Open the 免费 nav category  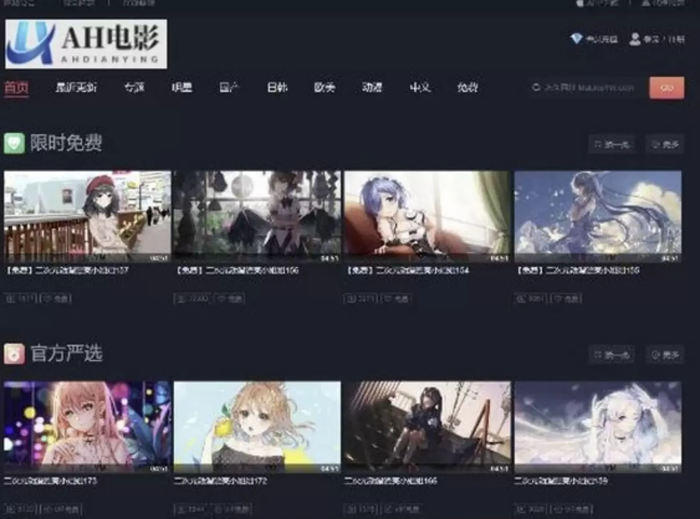click(467, 88)
